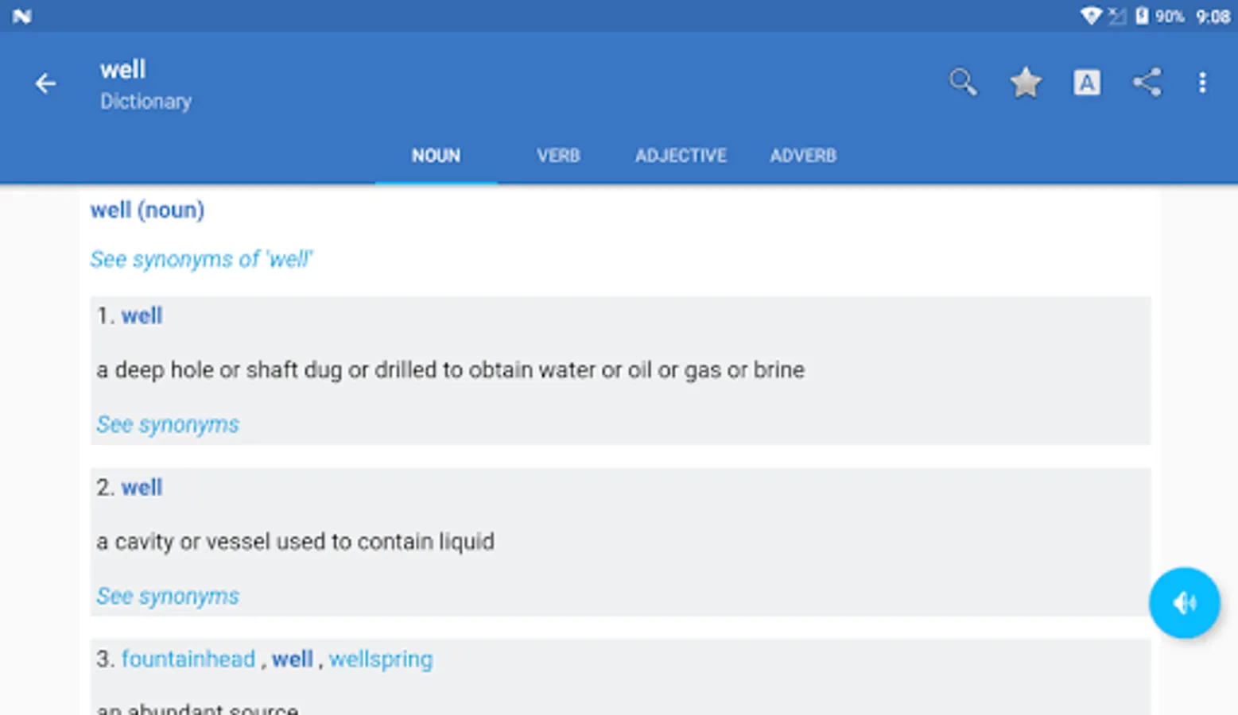Tap the notification N icon in status bar

pyautogui.click(x=21, y=16)
